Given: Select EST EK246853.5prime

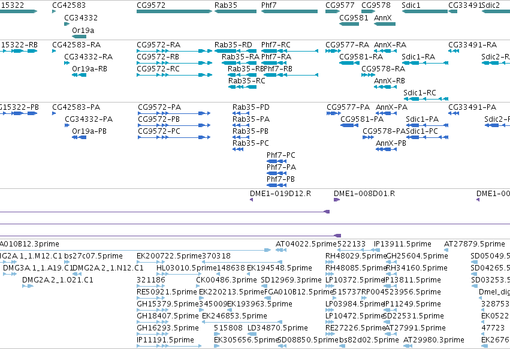Looking at the screenshot, I should point(234,316).
